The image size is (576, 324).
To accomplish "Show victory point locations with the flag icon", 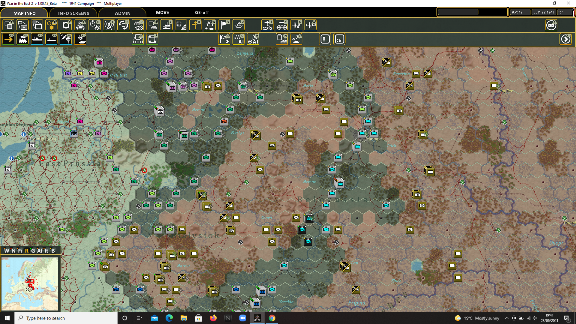I will (224, 25).
